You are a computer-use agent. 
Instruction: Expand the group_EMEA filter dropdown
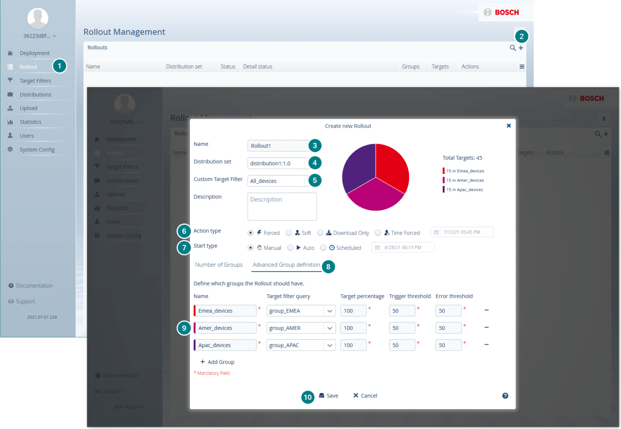click(x=330, y=310)
